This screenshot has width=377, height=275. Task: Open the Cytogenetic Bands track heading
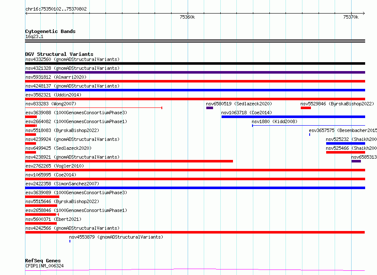pos(50,31)
